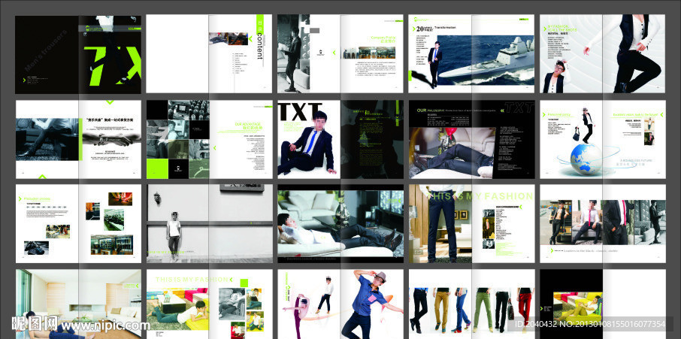Click the 'OUR ADVANTAGE' green heading

[248, 124]
